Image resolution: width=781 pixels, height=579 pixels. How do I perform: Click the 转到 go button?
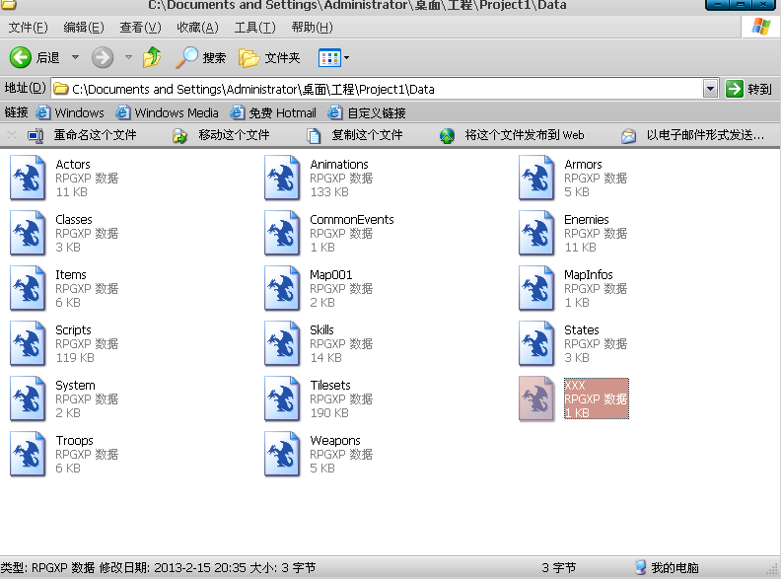[x=748, y=89]
